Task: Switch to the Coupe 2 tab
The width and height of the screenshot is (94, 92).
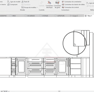Action: click(74, 16)
